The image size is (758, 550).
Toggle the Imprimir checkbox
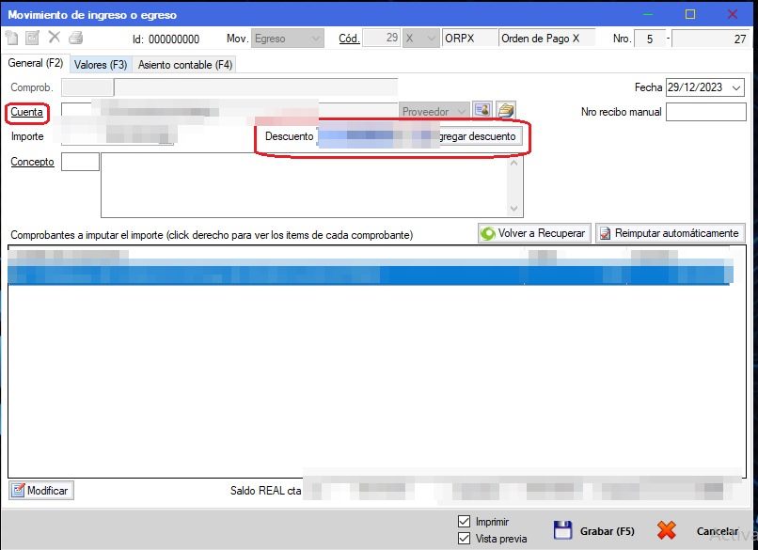[x=464, y=522]
